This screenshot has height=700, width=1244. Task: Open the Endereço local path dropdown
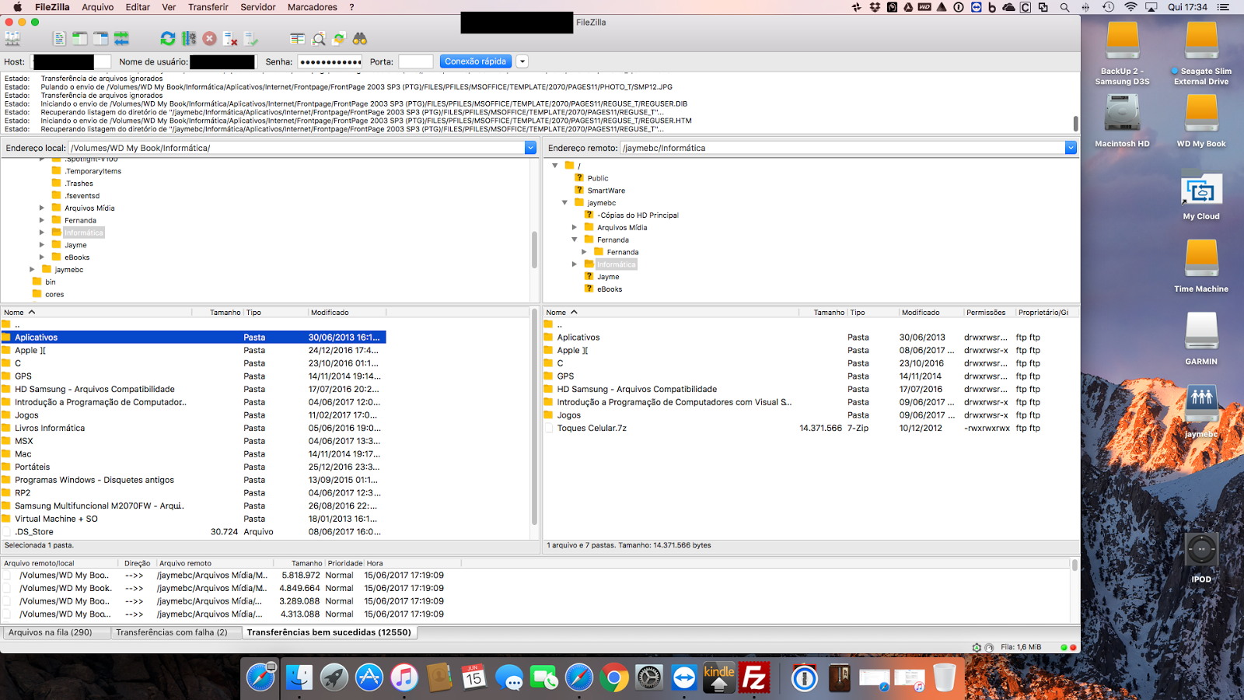pyautogui.click(x=530, y=148)
